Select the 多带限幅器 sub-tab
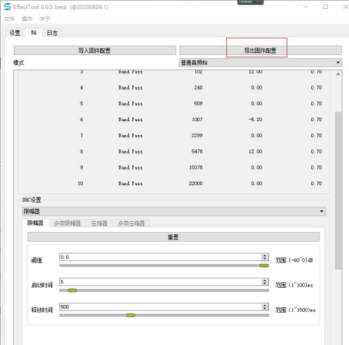This screenshot has height=345, width=349. (68, 223)
